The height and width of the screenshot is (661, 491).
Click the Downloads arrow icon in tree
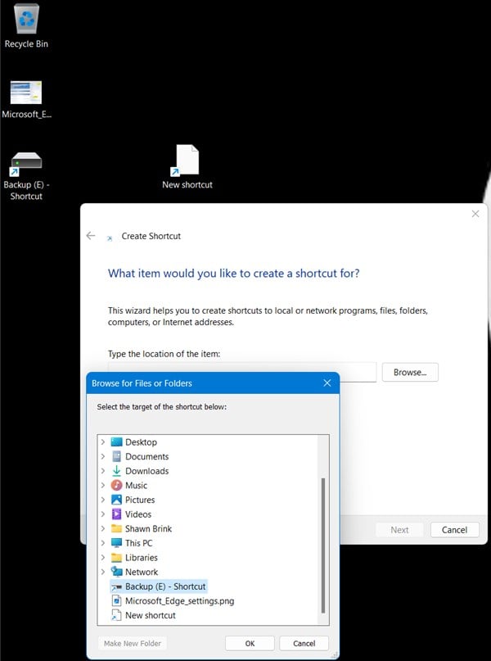coord(117,471)
